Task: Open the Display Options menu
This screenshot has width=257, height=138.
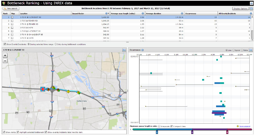Action: (x=240, y=9)
